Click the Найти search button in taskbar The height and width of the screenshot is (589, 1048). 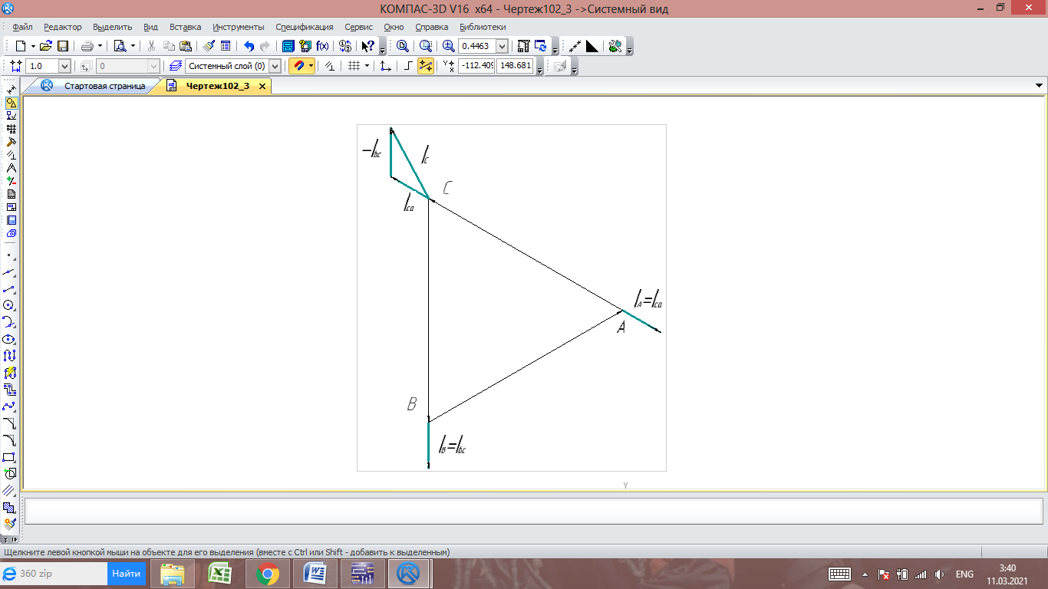(127, 573)
